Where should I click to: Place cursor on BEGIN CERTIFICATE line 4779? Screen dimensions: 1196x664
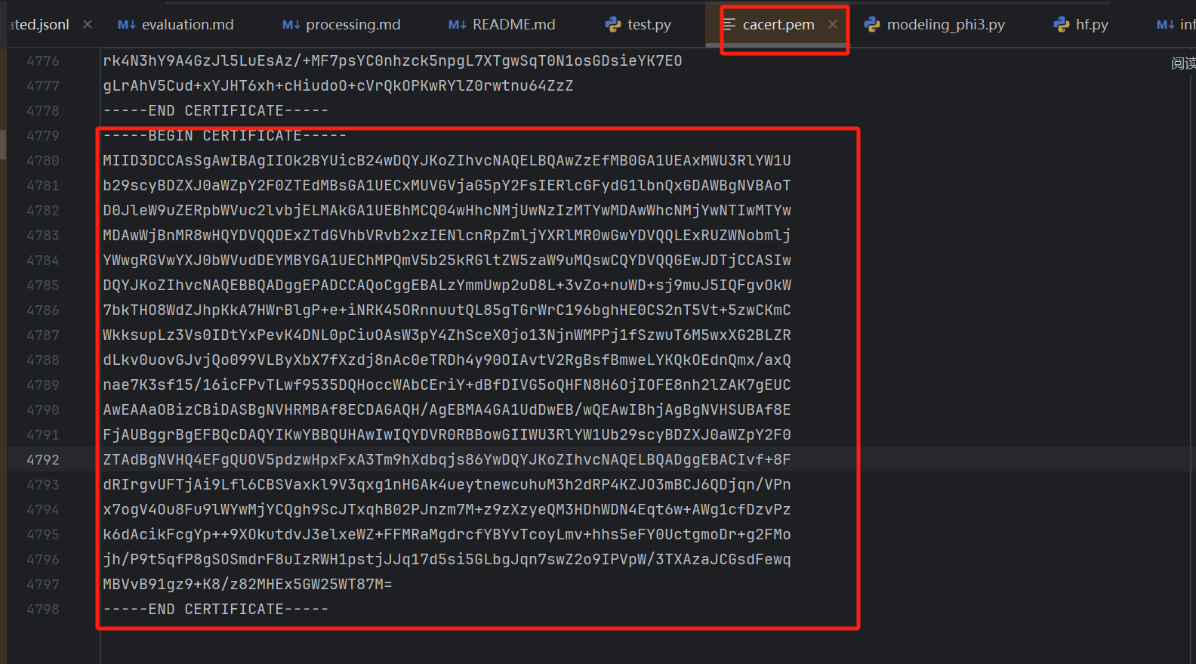click(225, 135)
